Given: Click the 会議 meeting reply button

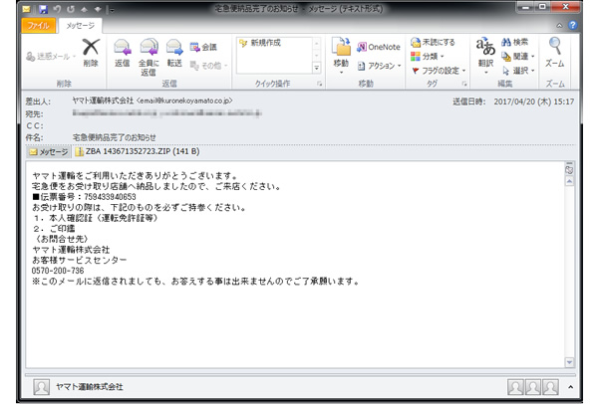Looking at the screenshot, I should tap(203, 47).
